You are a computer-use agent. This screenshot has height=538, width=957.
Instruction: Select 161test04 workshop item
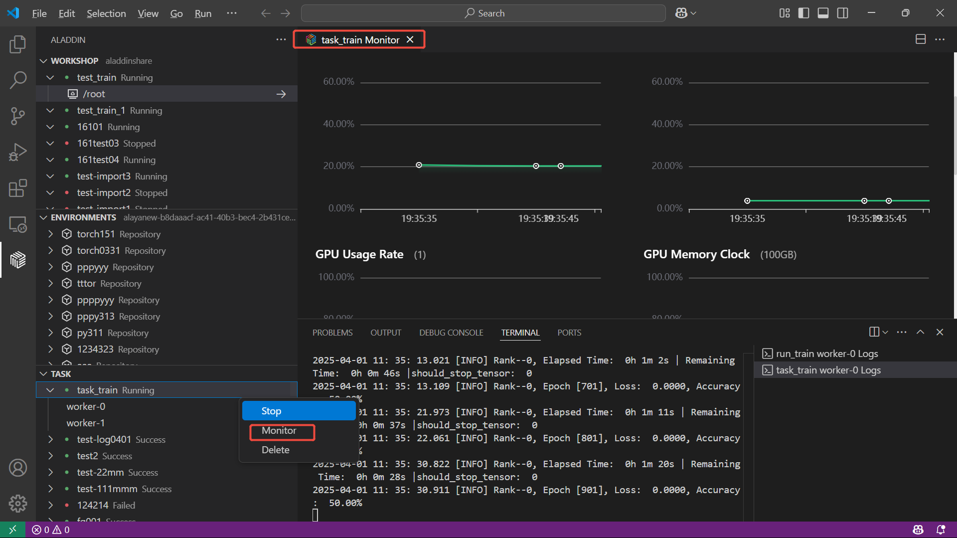[167, 160]
